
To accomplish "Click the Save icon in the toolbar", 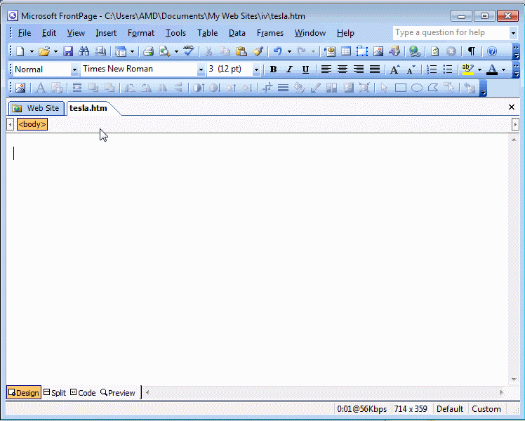I will click(68, 51).
